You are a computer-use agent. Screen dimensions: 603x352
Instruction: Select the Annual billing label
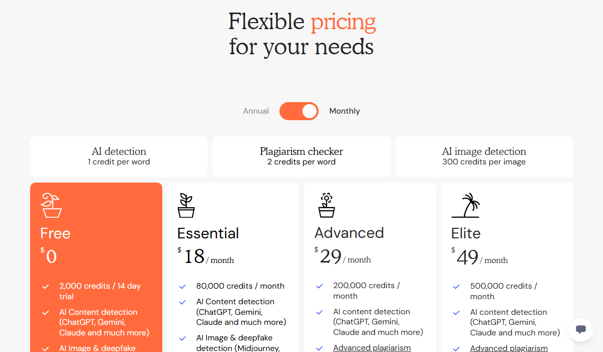click(x=256, y=111)
